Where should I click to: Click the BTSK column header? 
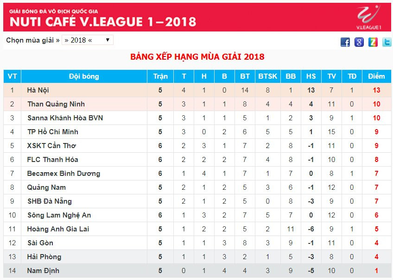pyautogui.click(x=268, y=76)
